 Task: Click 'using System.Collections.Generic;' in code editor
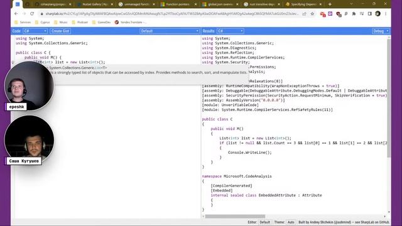coord(52,43)
